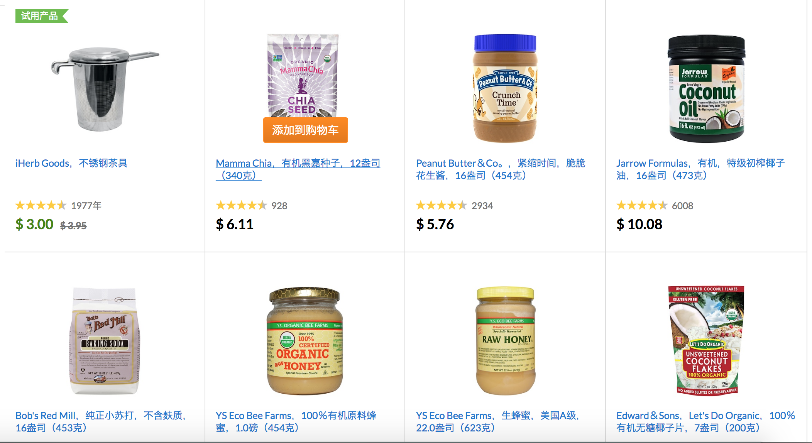Open the Jarrow Coconut Oil jar image
The width and height of the screenshot is (812, 443).
click(706, 89)
